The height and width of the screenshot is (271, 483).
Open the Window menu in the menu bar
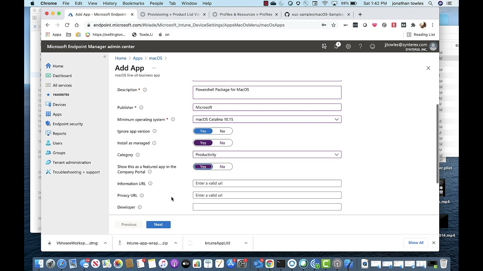tap(189, 3)
